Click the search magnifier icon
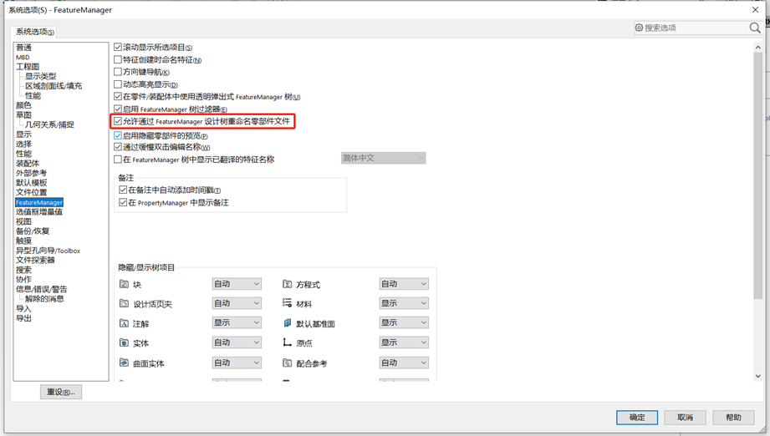The image size is (770, 436). tap(754, 28)
